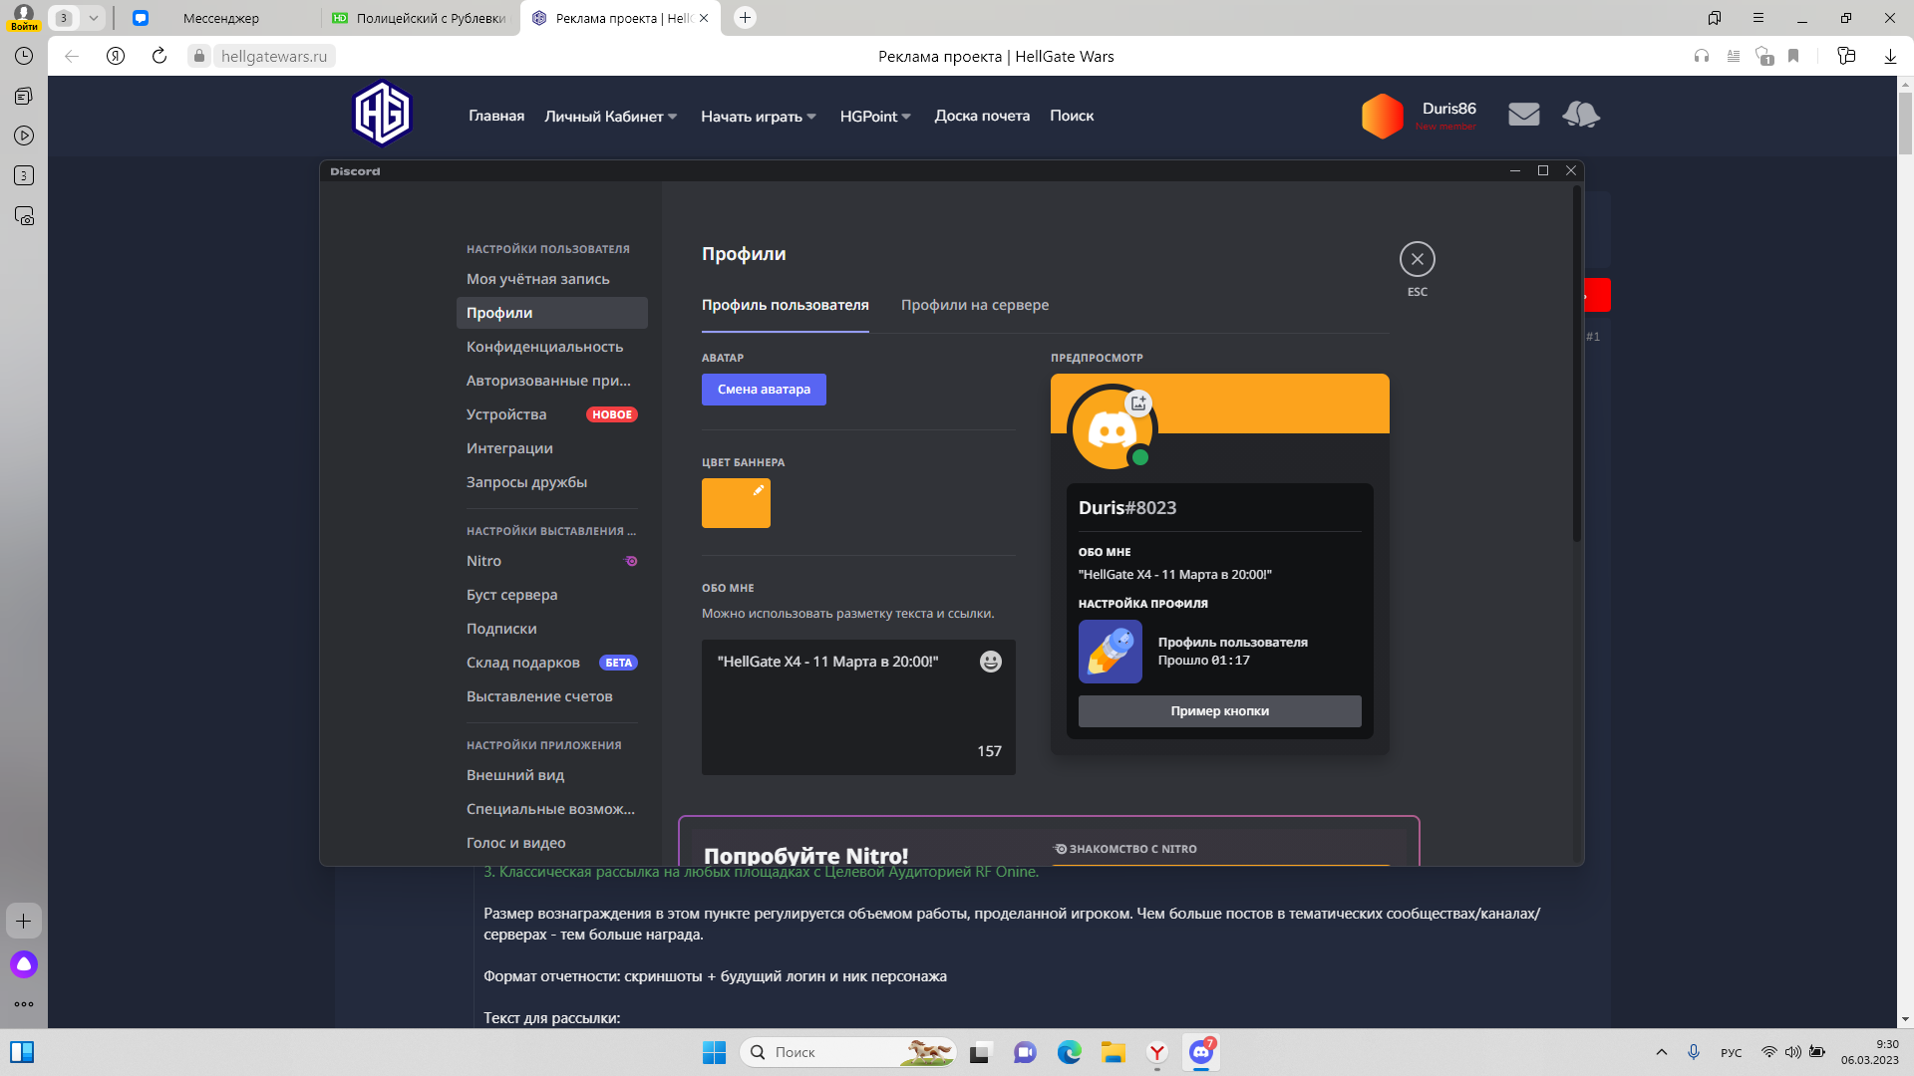Click the notification bell on HellGate header
This screenshot has height=1076, width=1914.
coord(1581,115)
